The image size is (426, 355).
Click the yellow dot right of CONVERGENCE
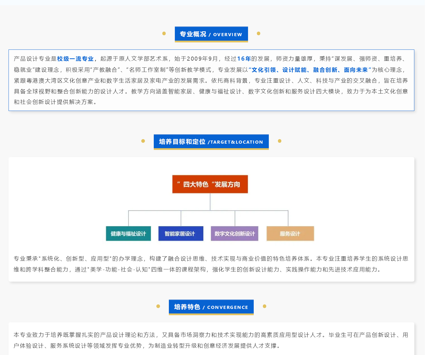pyautogui.click(x=265, y=306)
